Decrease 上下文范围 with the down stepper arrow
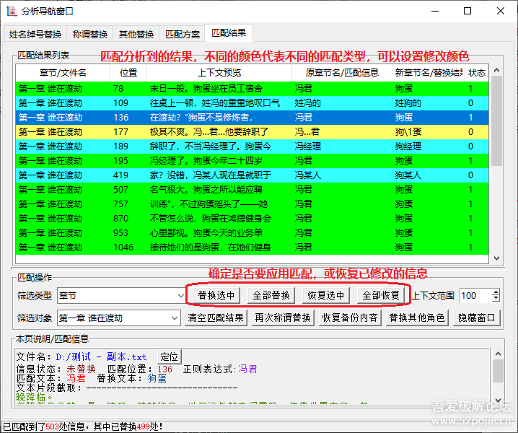This screenshot has width=518, height=433. (496, 299)
